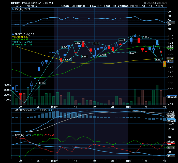The image size is (178, 163).
Task: Click the MACD(12,26,9) legend text
Action: tap(23, 110)
